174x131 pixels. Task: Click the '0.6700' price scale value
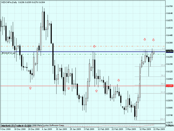[170, 6]
